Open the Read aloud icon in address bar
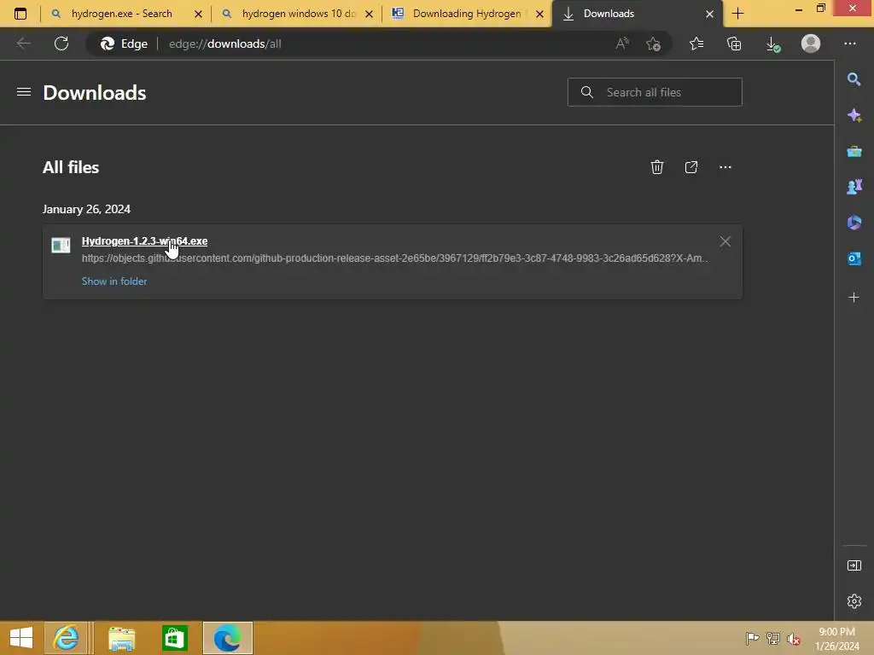Screen dimensions: 874x655 622,43
